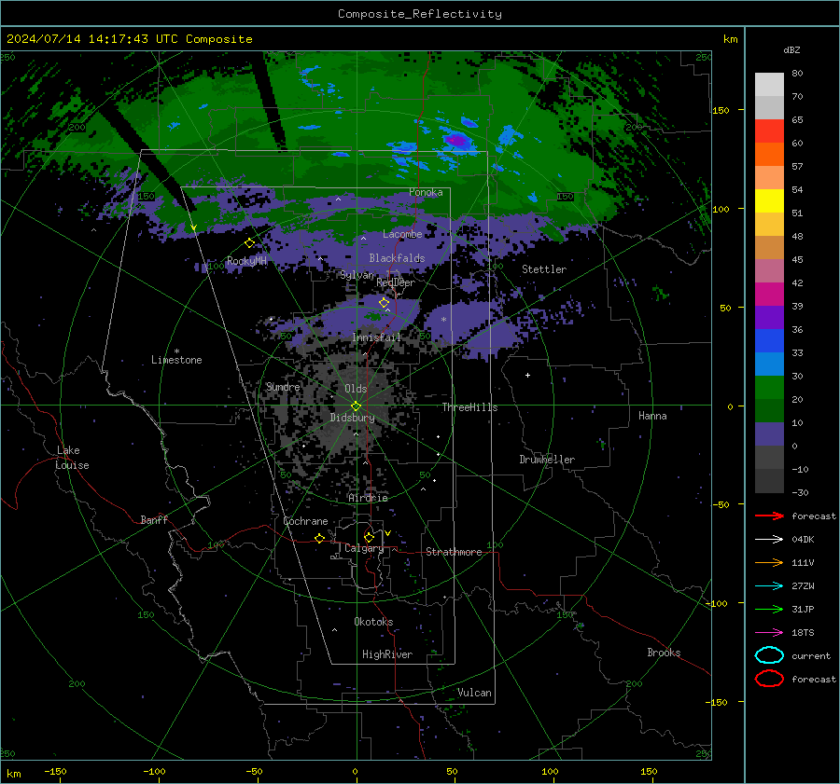Click the yellow diamond marker below RedDeer
Screen dimensions: 840x784
pos(385,303)
